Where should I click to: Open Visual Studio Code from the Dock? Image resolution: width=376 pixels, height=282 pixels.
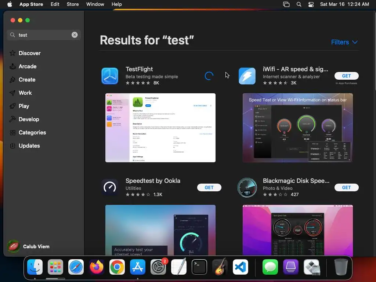(x=241, y=267)
